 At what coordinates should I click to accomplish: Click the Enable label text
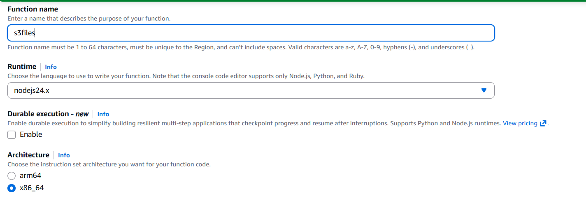[x=31, y=134]
